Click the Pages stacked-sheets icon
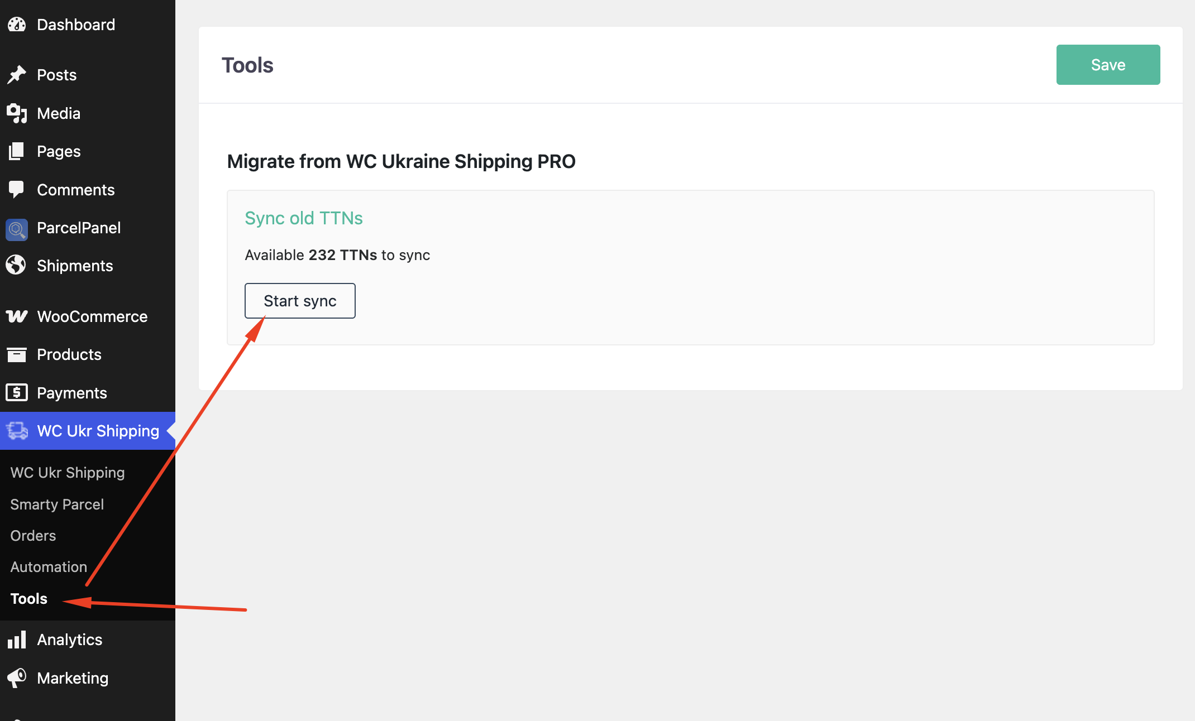 [17, 151]
